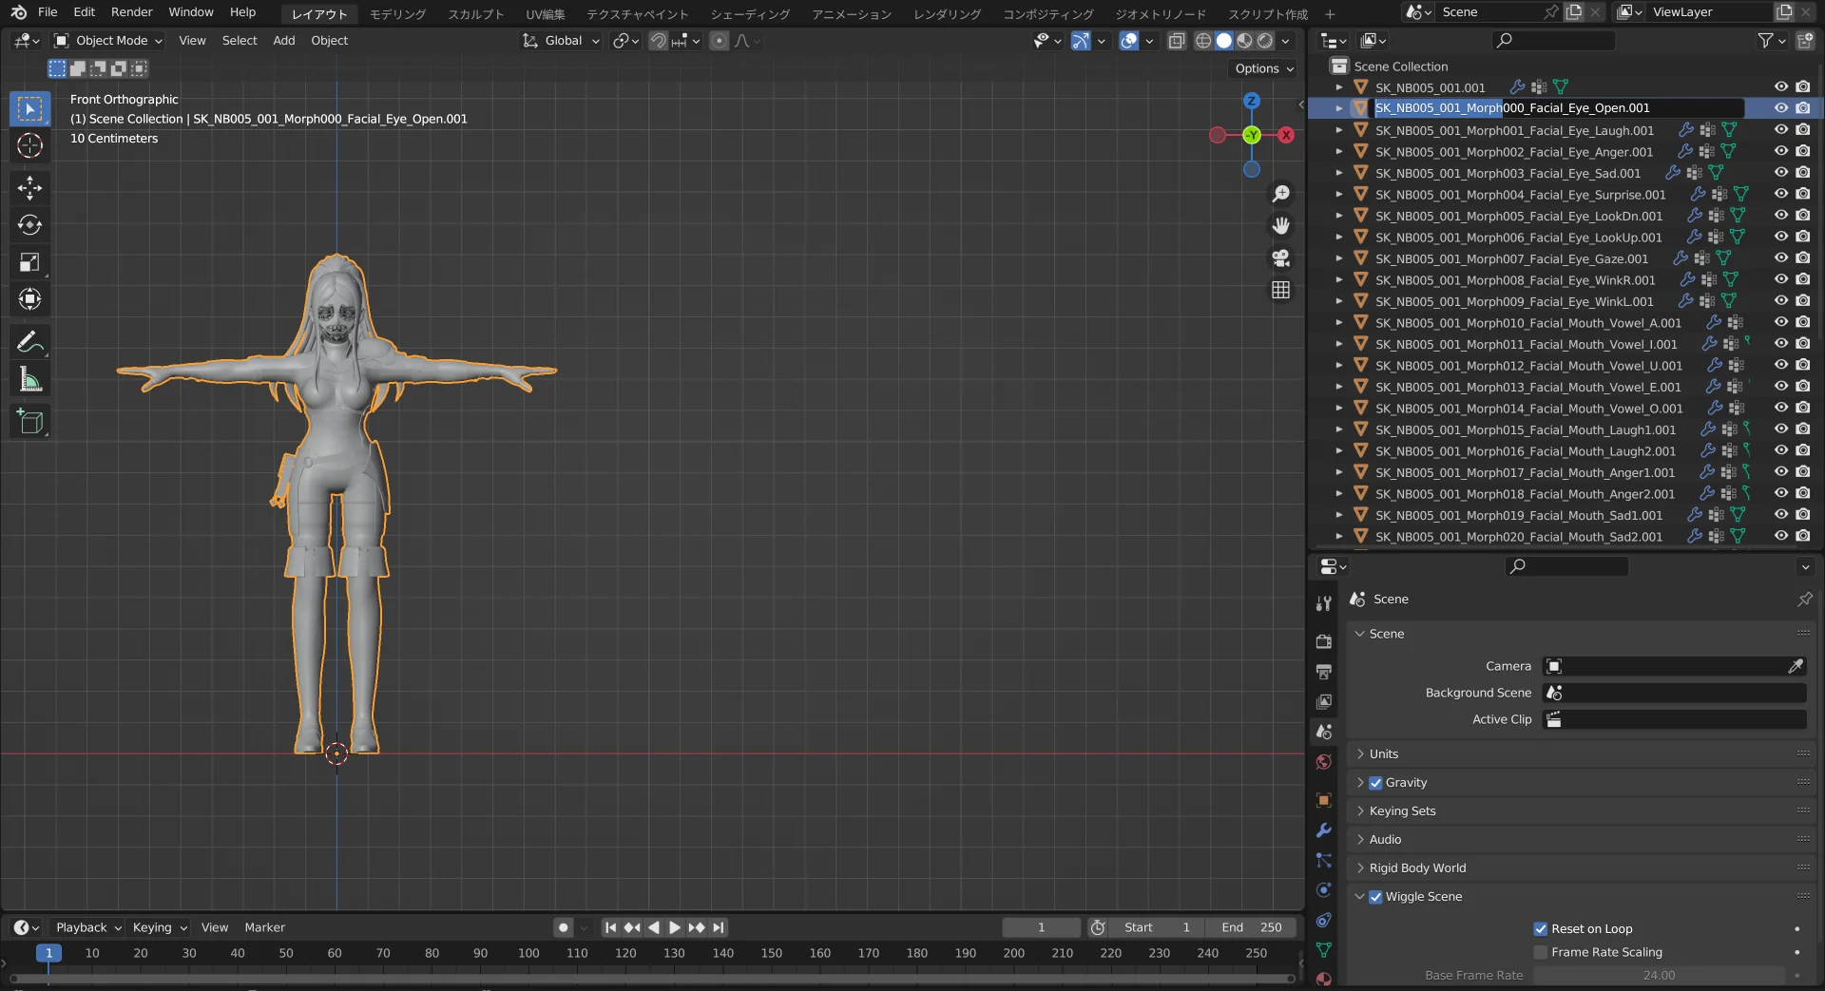Activate the 3D Cursor tool
This screenshot has height=991, width=1825.
coord(29,145)
